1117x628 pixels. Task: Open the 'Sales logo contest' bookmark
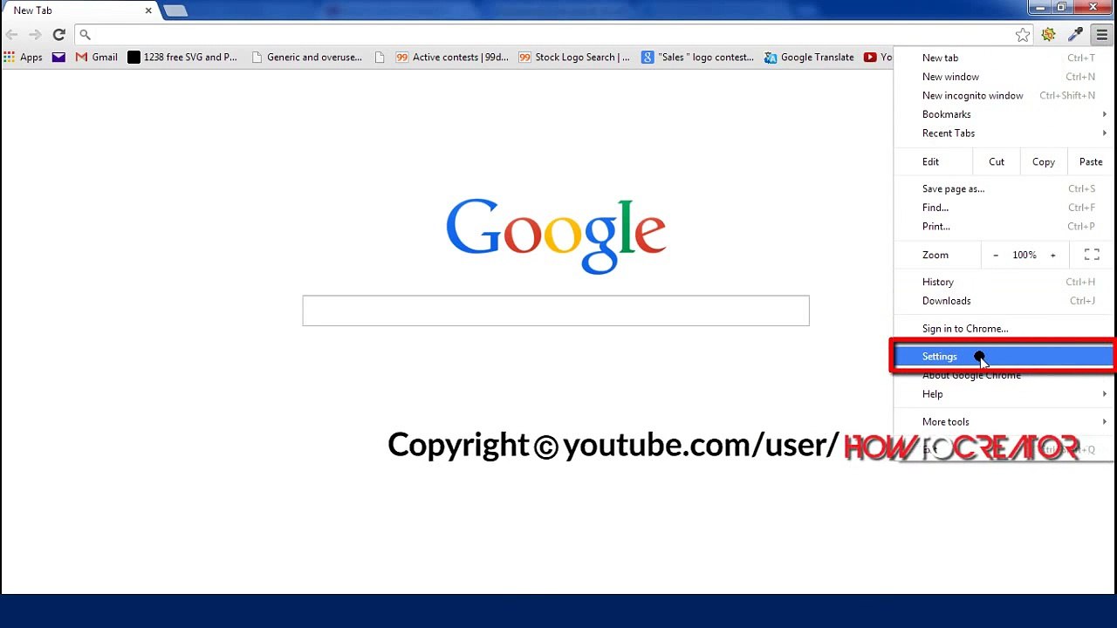(x=697, y=58)
